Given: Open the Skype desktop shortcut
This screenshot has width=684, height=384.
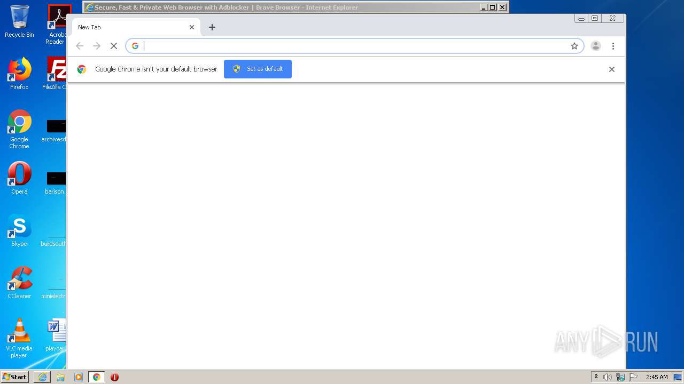Looking at the screenshot, I should click(x=19, y=230).
